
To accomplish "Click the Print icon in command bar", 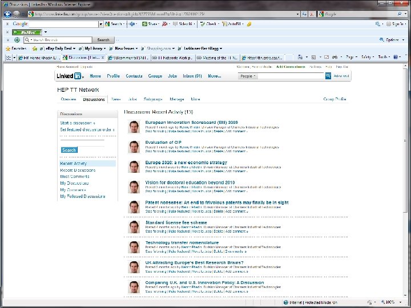I will coord(335,57).
